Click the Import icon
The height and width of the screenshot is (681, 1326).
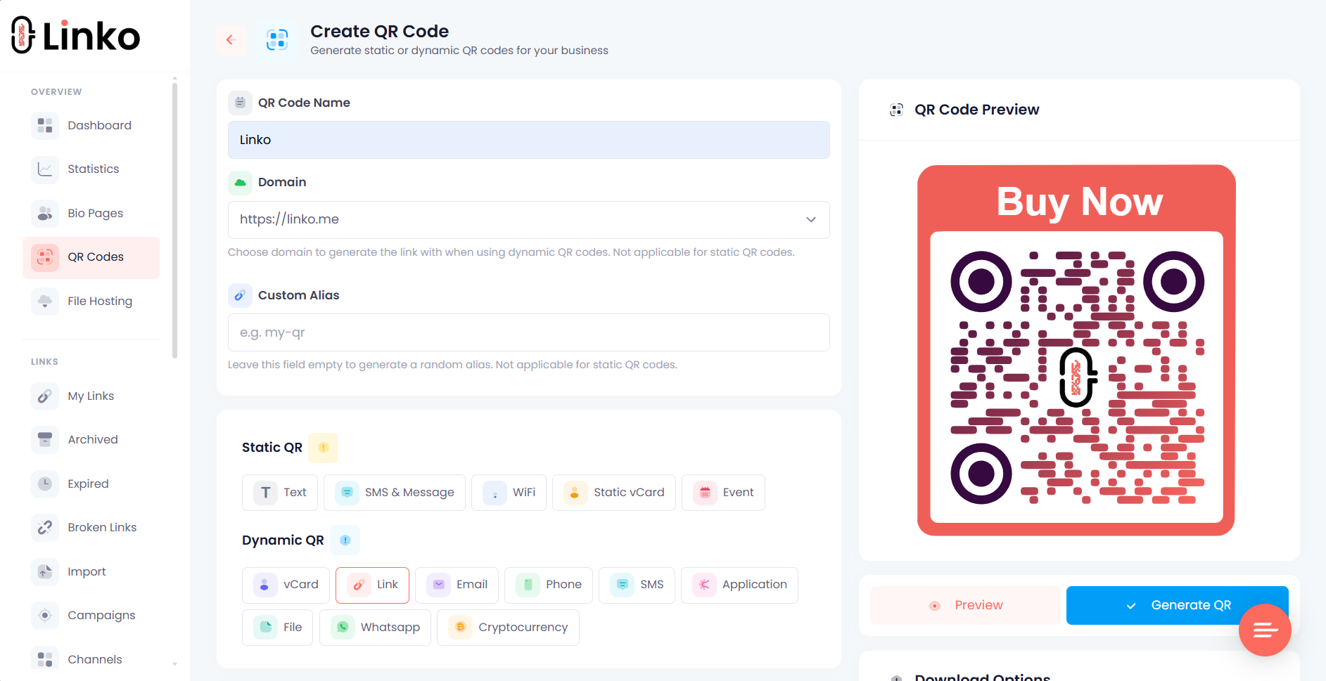[45, 571]
